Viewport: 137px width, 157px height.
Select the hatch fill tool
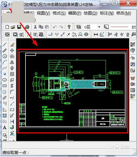(x=5, y=115)
